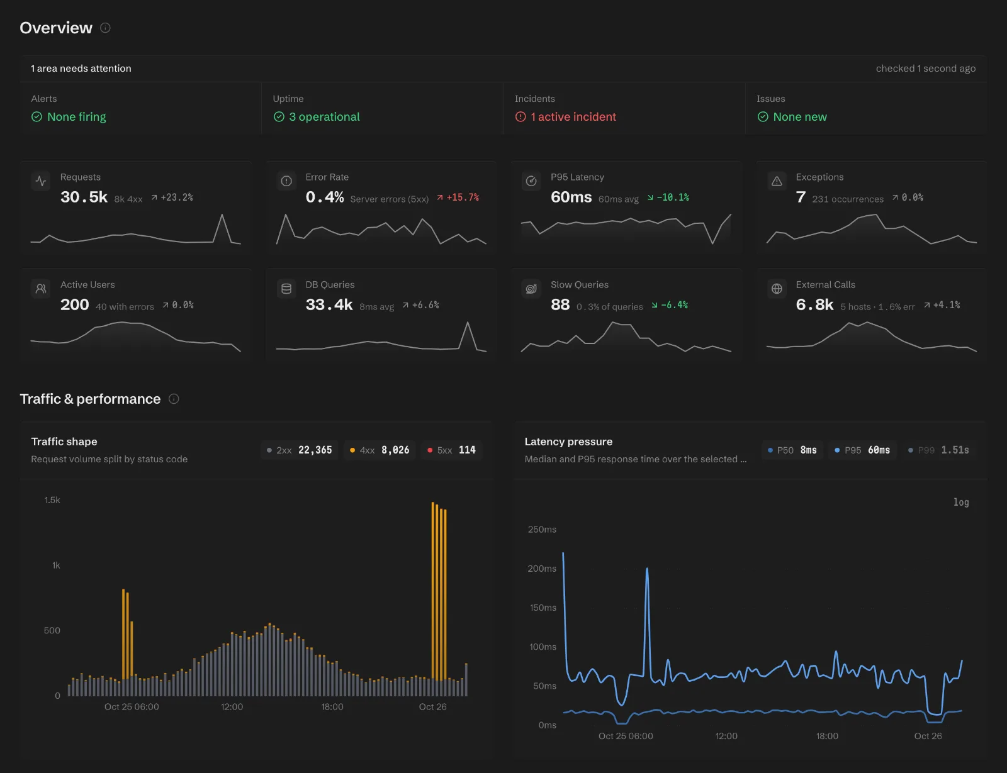Click the 4xx orange color dot
The height and width of the screenshot is (773, 1007).
coord(352,450)
